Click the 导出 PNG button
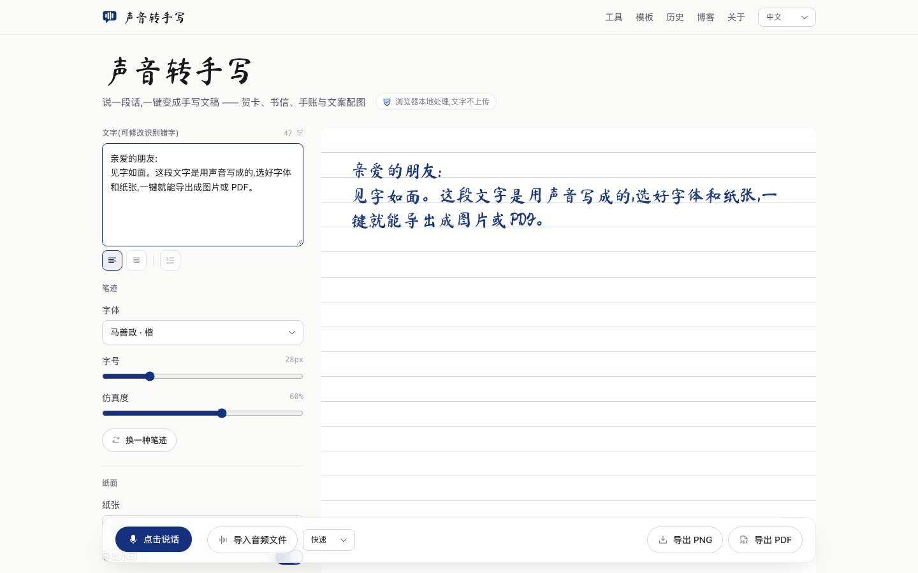This screenshot has width=918, height=573. [x=685, y=540]
